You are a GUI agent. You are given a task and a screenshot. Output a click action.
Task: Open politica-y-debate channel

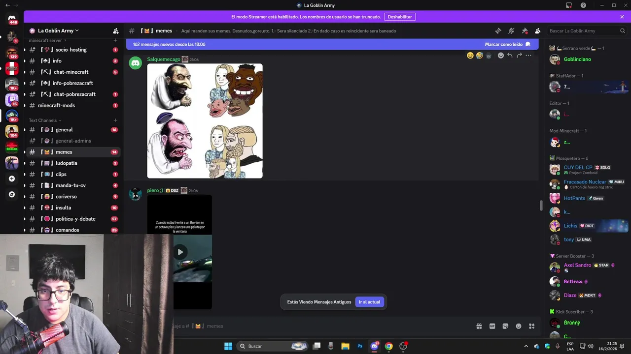pyautogui.click(x=72, y=219)
